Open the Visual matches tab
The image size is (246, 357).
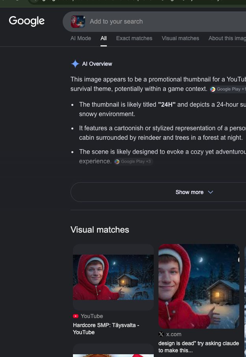[180, 38]
